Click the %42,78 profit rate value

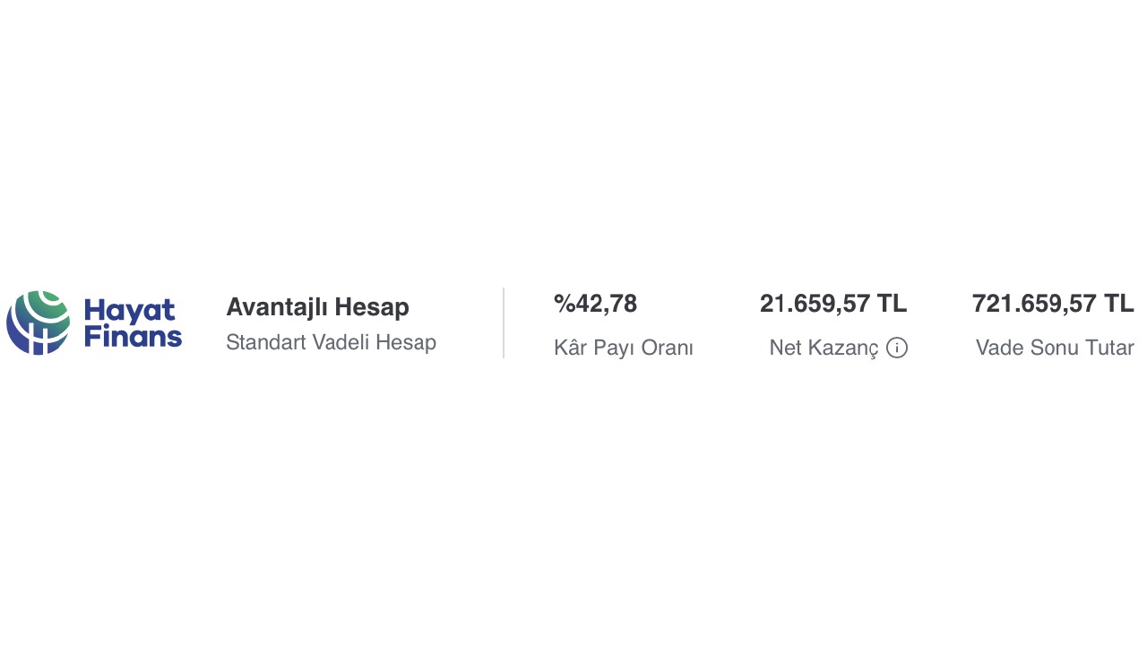pos(595,304)
